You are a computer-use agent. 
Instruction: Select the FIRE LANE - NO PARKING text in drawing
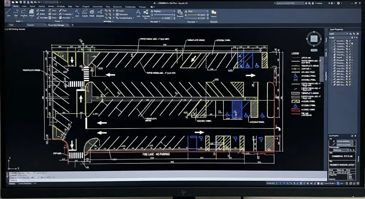tap(156, 155)
